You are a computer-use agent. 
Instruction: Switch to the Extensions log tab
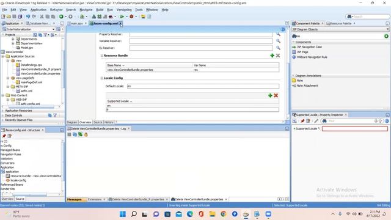coord(95,199)
